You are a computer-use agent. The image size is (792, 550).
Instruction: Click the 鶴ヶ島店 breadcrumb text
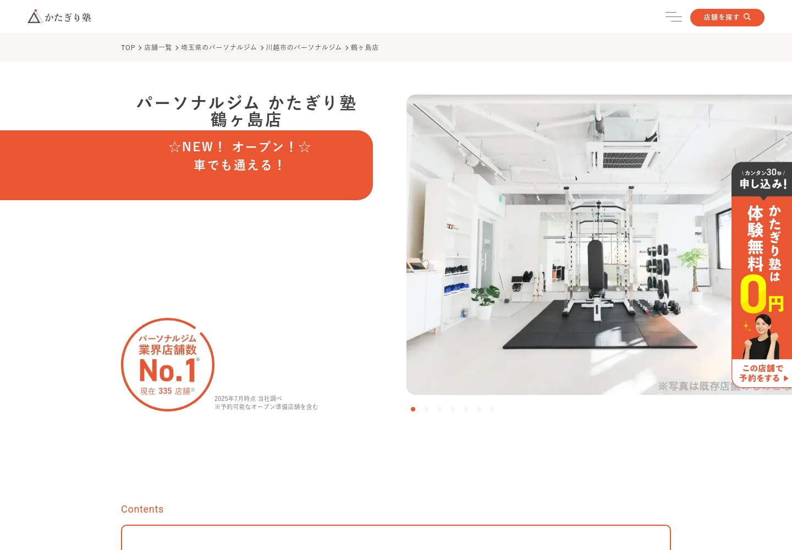[365, 48]
